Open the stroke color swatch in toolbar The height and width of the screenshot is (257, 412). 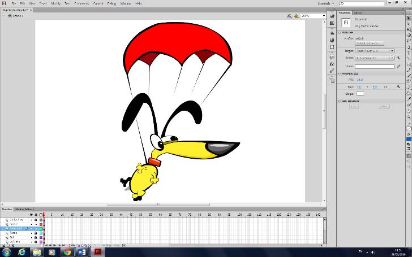point(409,129)
